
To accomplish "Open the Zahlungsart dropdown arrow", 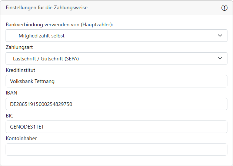I will click(220, 58).
